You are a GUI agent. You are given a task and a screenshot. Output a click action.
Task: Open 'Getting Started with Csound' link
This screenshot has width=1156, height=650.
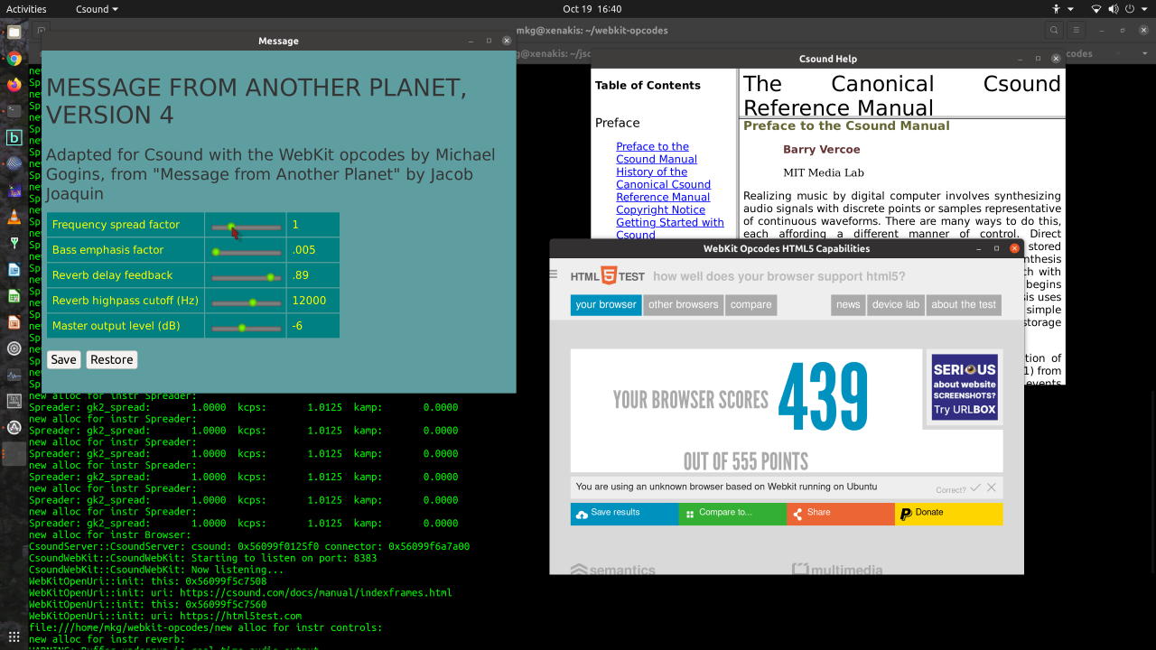(x=670, y=227)
